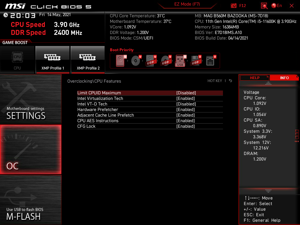Switch to the HELP tab
The width and height of the screenshot is (300, 225).
(255, 78)
